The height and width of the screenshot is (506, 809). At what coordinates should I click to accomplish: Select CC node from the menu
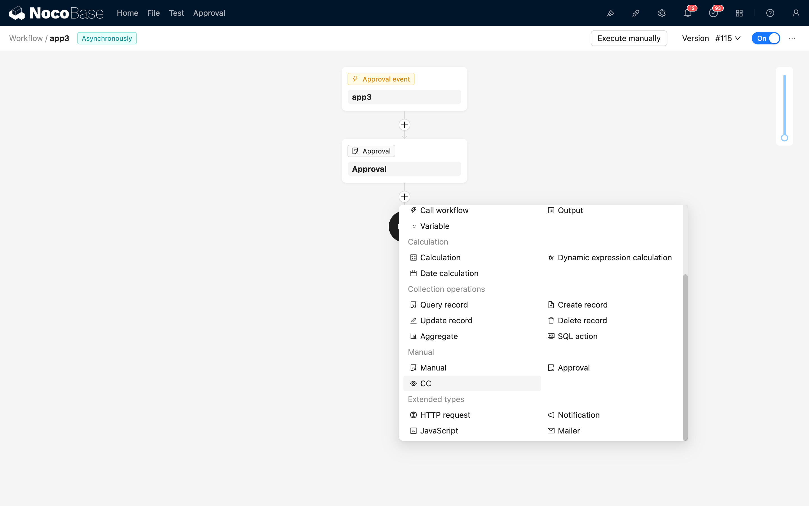tap(426, 383)
